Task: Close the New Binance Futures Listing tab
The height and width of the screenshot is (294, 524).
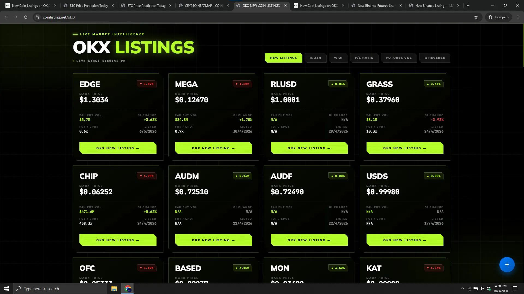Action: [400, 5]
